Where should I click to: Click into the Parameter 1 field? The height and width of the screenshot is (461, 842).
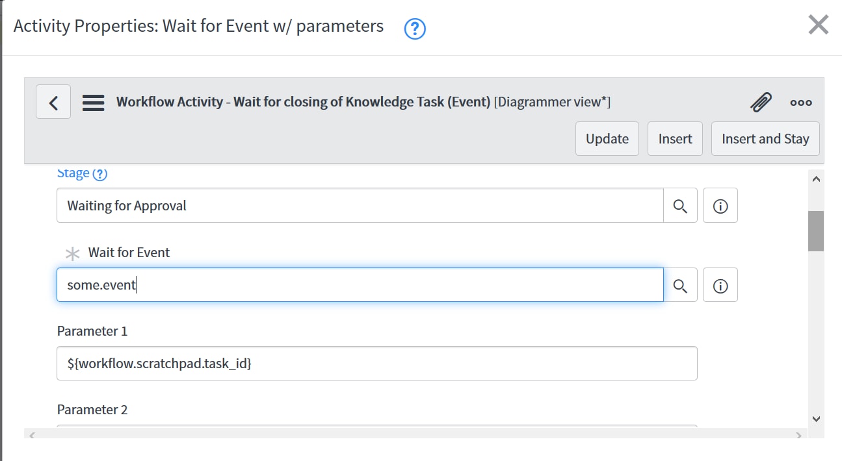click(377, 363)
